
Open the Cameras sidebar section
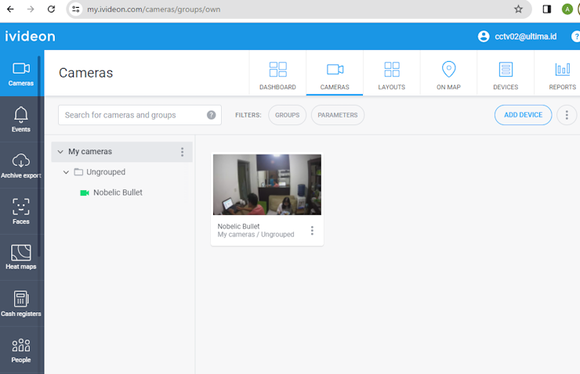[x=21, y=74]
